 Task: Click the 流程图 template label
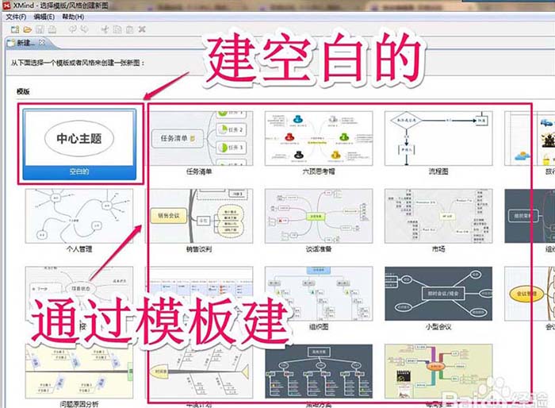[438, 172]
